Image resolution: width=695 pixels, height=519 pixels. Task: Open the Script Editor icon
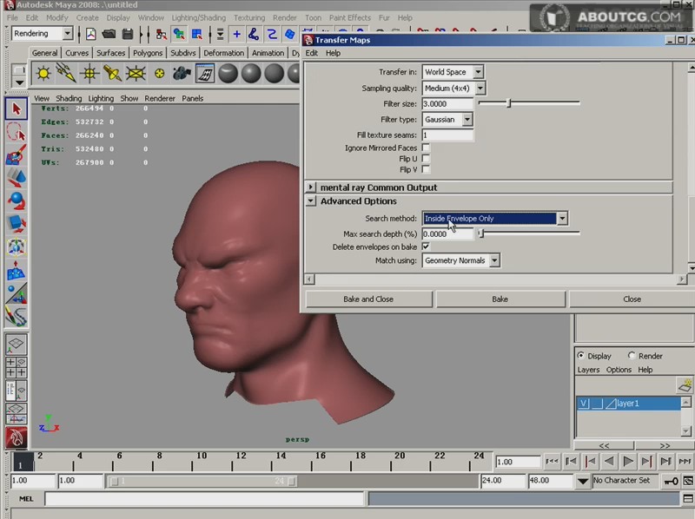688,499
